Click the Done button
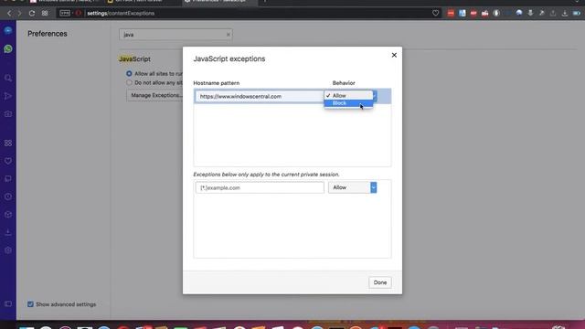This screenshot has width=585, height=329. pyautogui.click(x=380, y=282)
